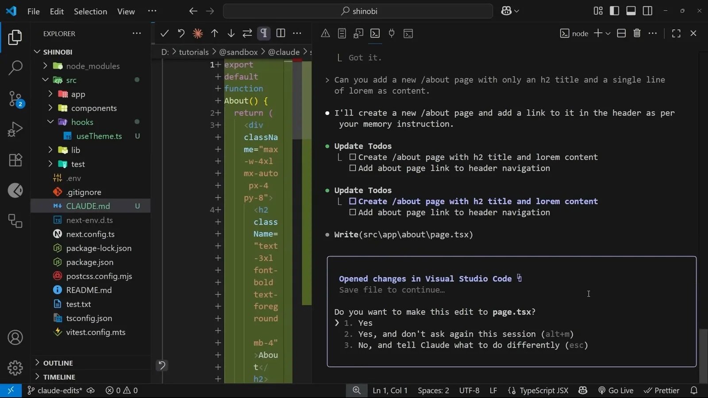Open the Explorer view in activity bar

click(15, 37)
